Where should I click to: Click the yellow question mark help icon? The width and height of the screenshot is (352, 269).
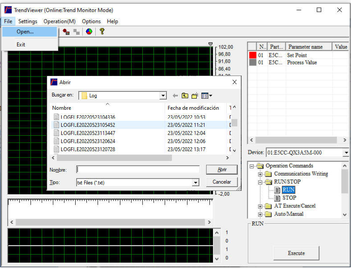tap(102, 32)
